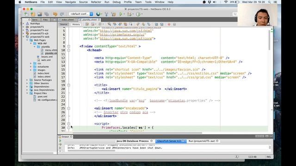The image size is (296, 166).
Task: Click the macOS Spotlight search icon
Action: (269, 2)
